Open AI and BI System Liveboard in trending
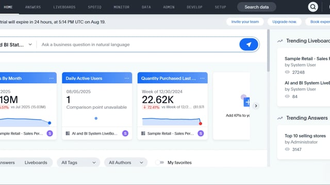This screenshot has width=330, height=185. point(307,83)
